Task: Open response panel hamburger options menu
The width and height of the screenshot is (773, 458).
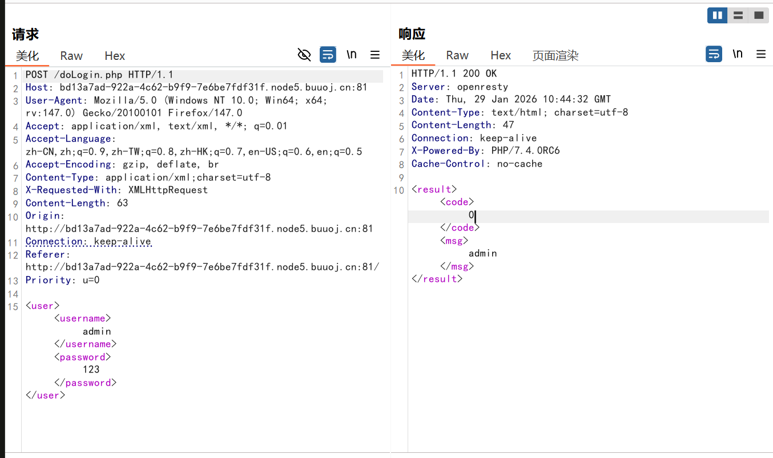Action: tap(761, 54)
